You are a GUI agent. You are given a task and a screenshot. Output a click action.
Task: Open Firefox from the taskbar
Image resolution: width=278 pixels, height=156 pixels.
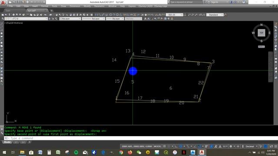pos(130,152)
